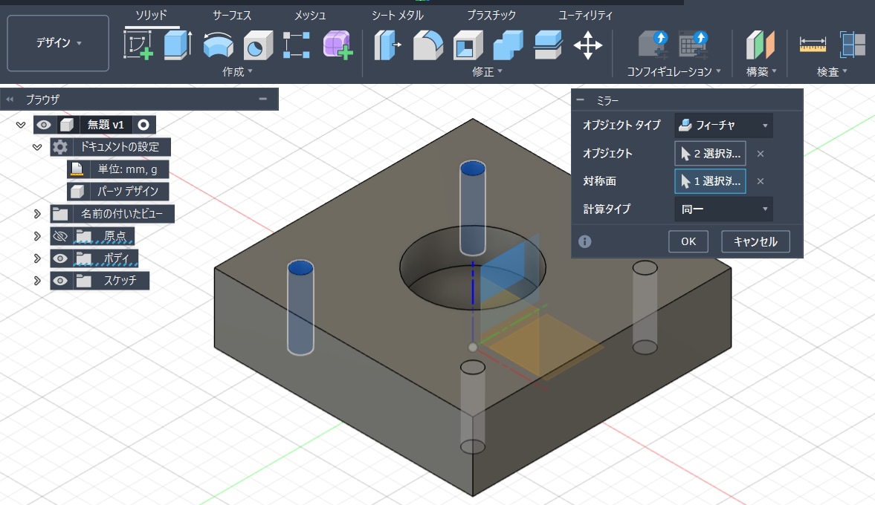Hide the スケッチ folder

(59, 281)
